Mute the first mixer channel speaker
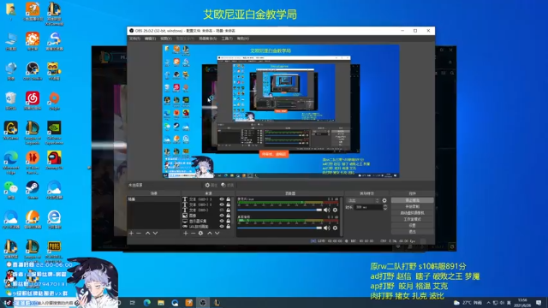The image size is (548, 308). 326,210
